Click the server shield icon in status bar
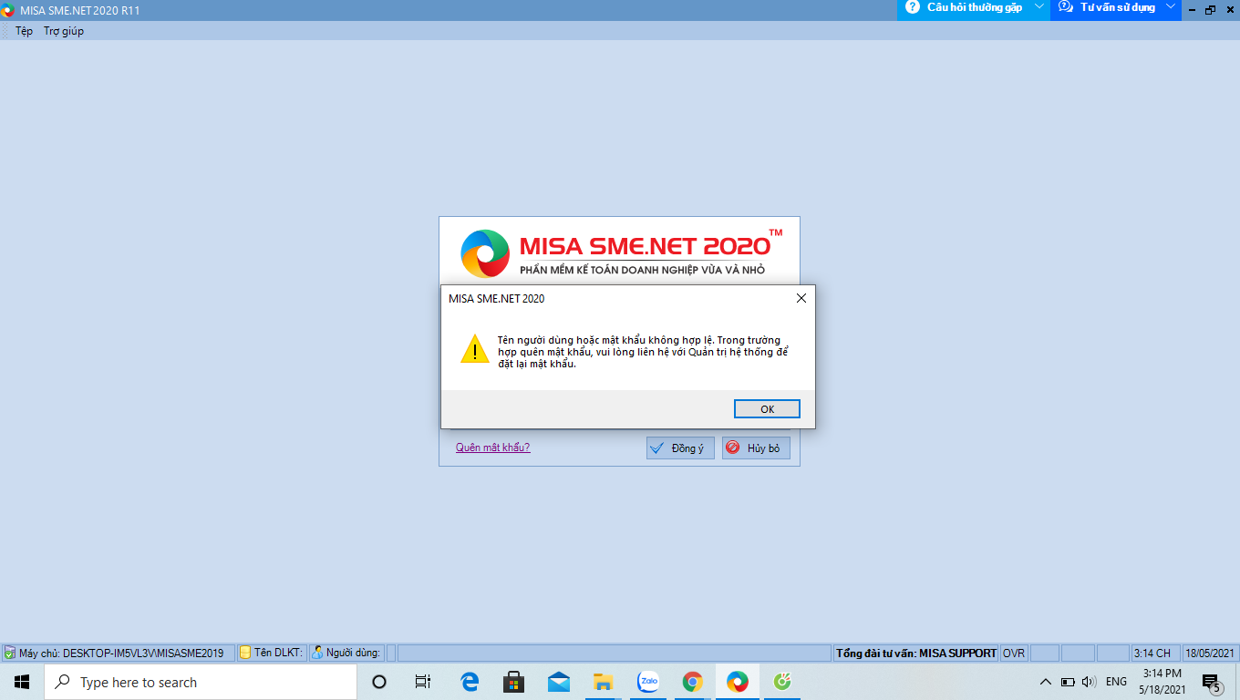The height and width of the screenshot is (700, 1240). pos(9,654)
